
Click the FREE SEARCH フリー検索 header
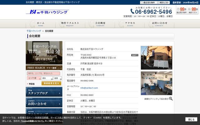pyautogui.click(x=44, y=68)
